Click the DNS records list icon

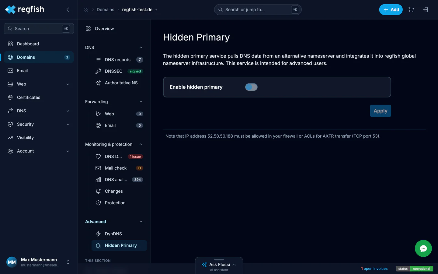point(98,60)
